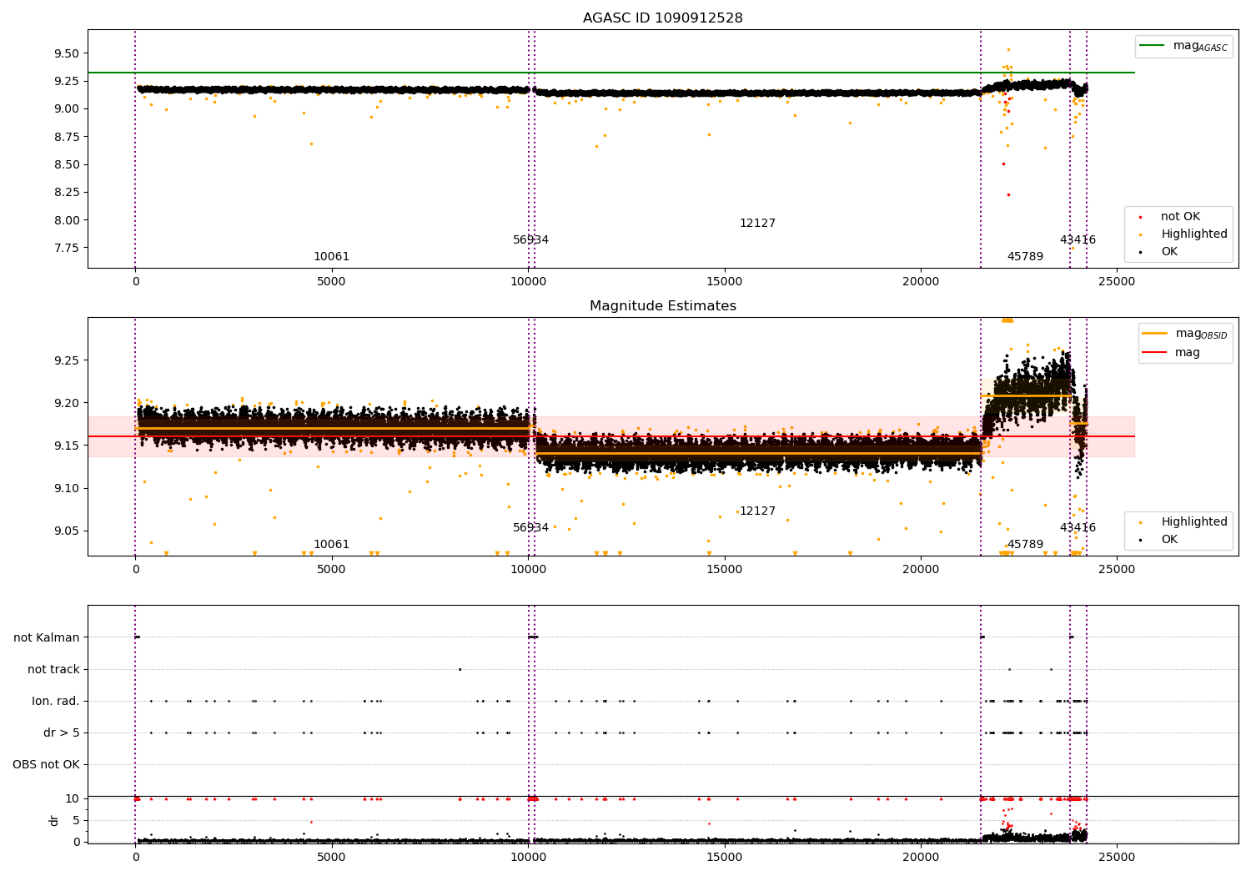Click x-axis tick 5000 under the bottom panel

[331, 857]
